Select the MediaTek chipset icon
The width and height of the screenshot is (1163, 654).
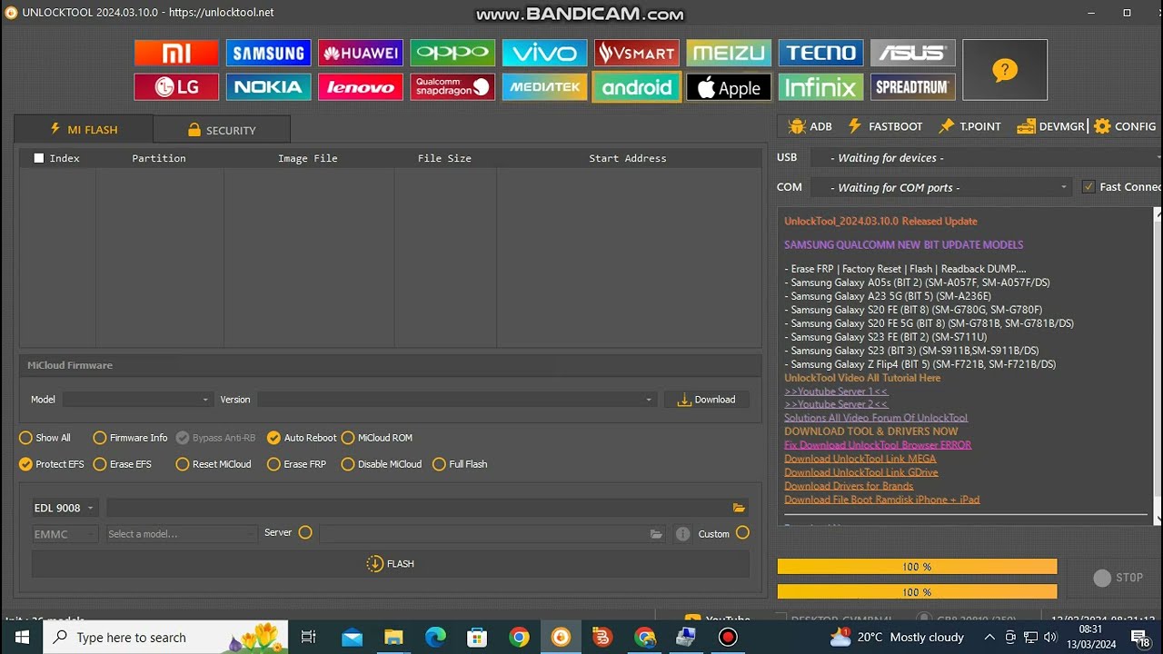544,87
